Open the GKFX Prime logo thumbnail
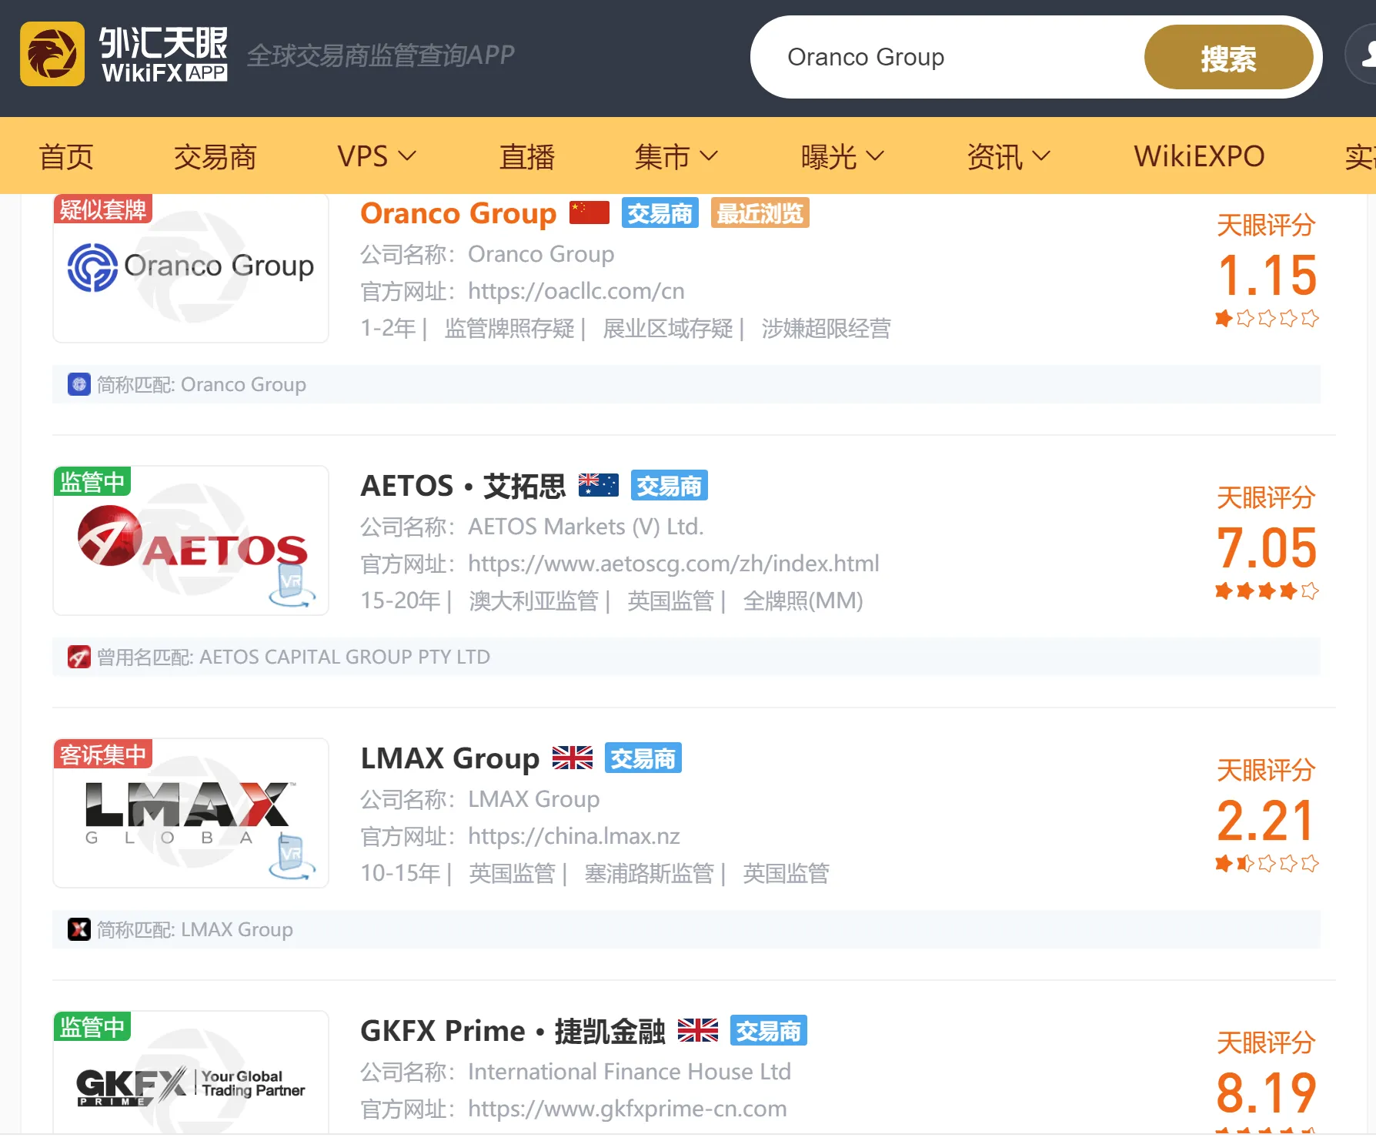The image size is (1376, 1141). point(191,1074)
